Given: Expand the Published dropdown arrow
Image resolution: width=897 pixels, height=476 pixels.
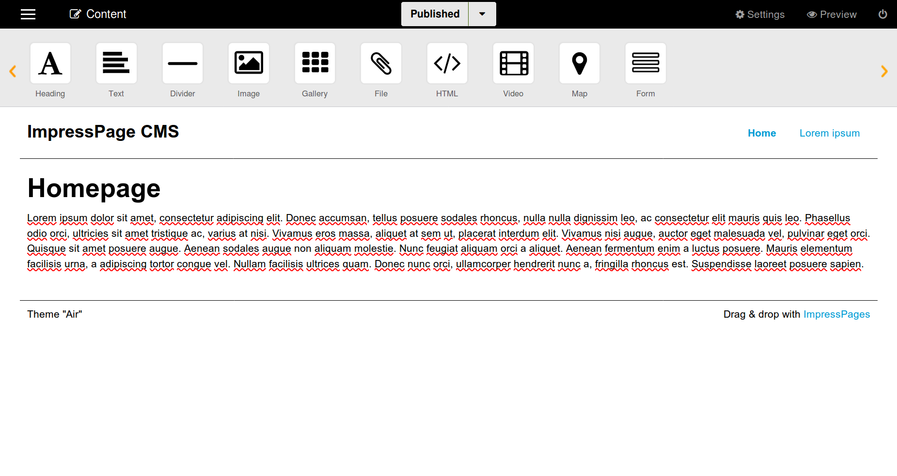Looking at the screenshot, I should [482, 14].
